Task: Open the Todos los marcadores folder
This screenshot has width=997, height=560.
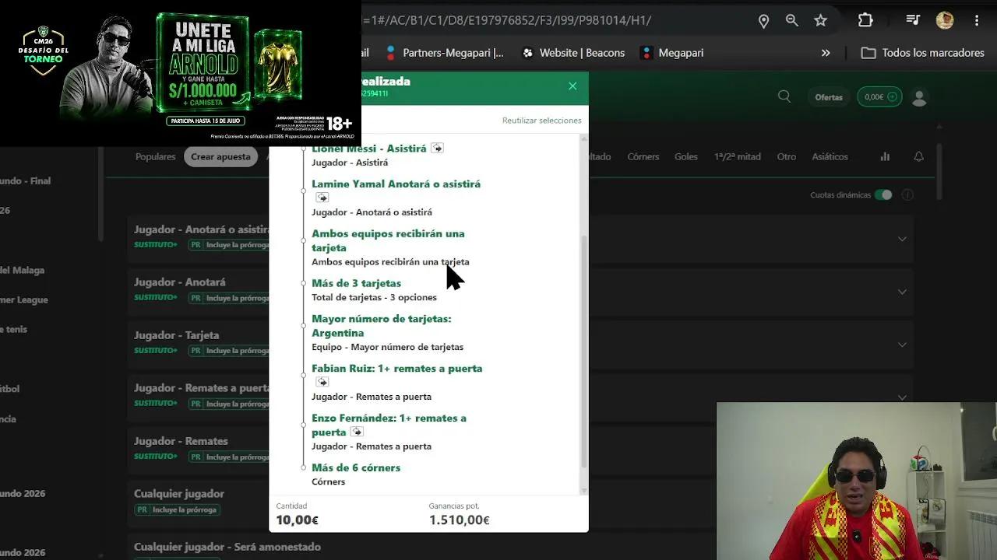Action: coord(922,53)
